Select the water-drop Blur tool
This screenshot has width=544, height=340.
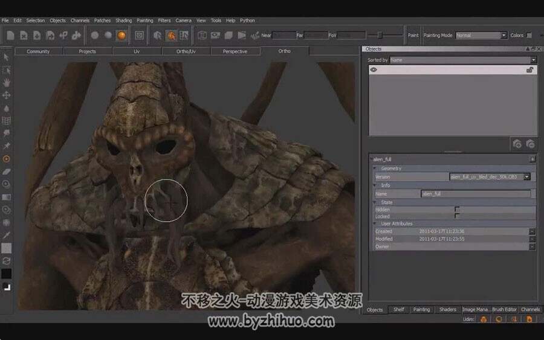click(x=6, y=108)
